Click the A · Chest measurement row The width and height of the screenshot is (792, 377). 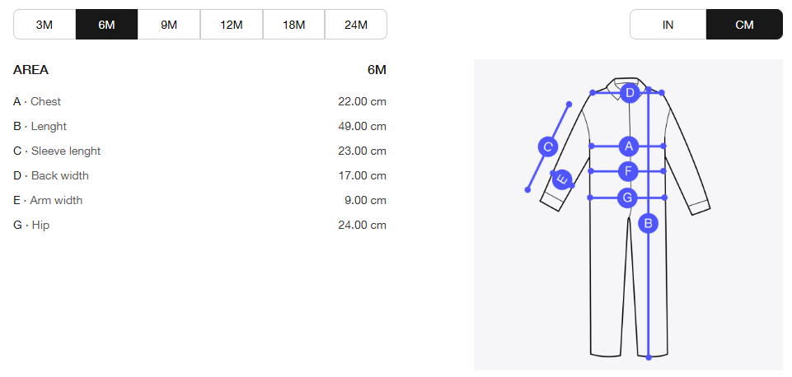click(199, 102)
